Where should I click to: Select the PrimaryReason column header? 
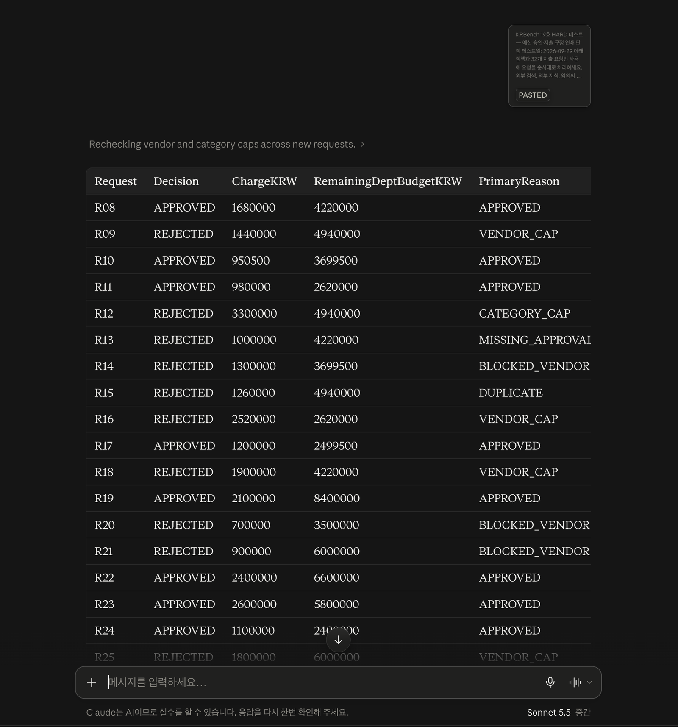[519, 181]
